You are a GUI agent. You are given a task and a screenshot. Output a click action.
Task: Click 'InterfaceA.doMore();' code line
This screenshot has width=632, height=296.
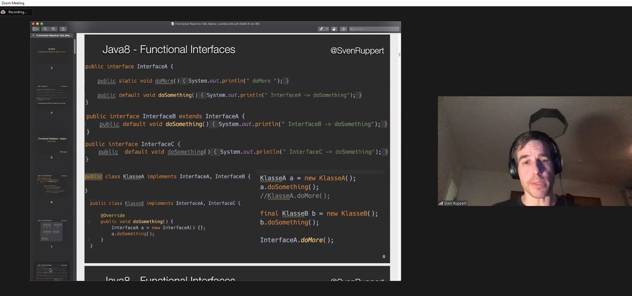297,240
